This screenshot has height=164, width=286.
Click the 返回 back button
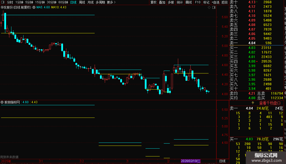(224, 2)
